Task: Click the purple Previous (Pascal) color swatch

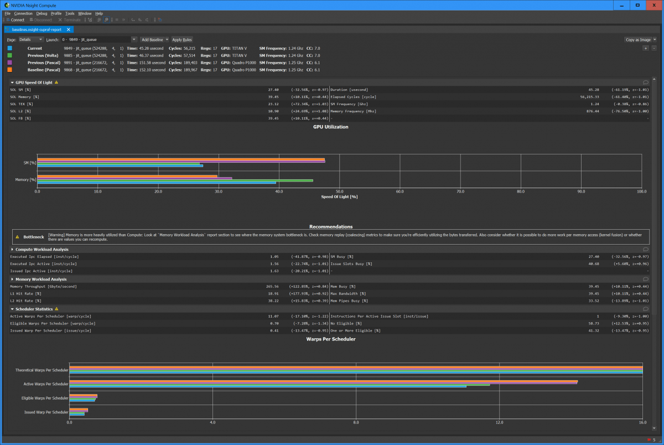Action: click(9, 63)
